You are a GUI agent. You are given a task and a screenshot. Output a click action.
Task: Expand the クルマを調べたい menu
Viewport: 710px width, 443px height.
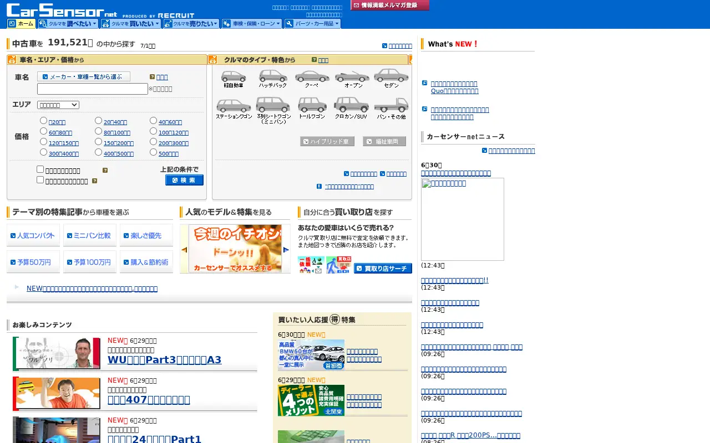[68, 24]
